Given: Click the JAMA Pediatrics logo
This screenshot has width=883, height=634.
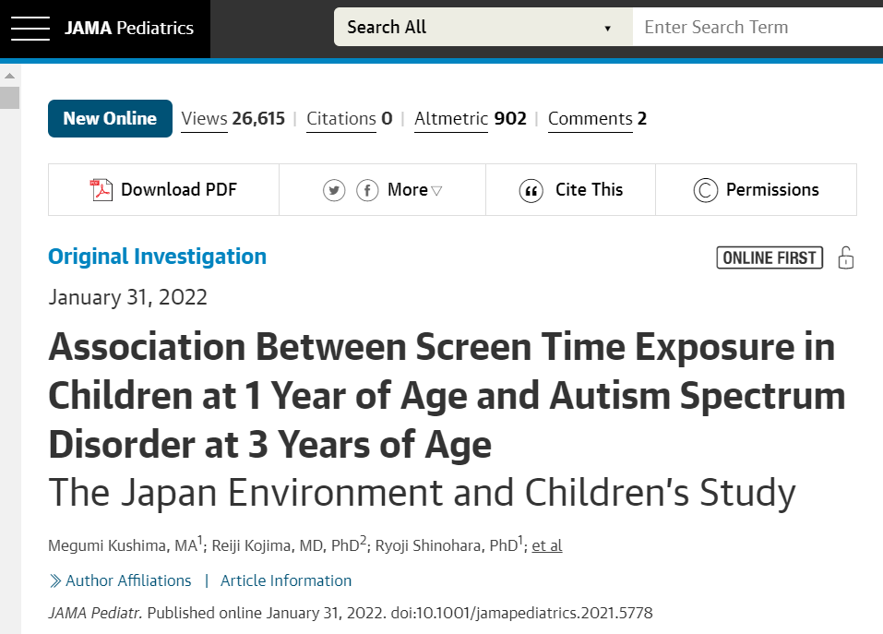Looking at the screenshot, I should 129,28.
